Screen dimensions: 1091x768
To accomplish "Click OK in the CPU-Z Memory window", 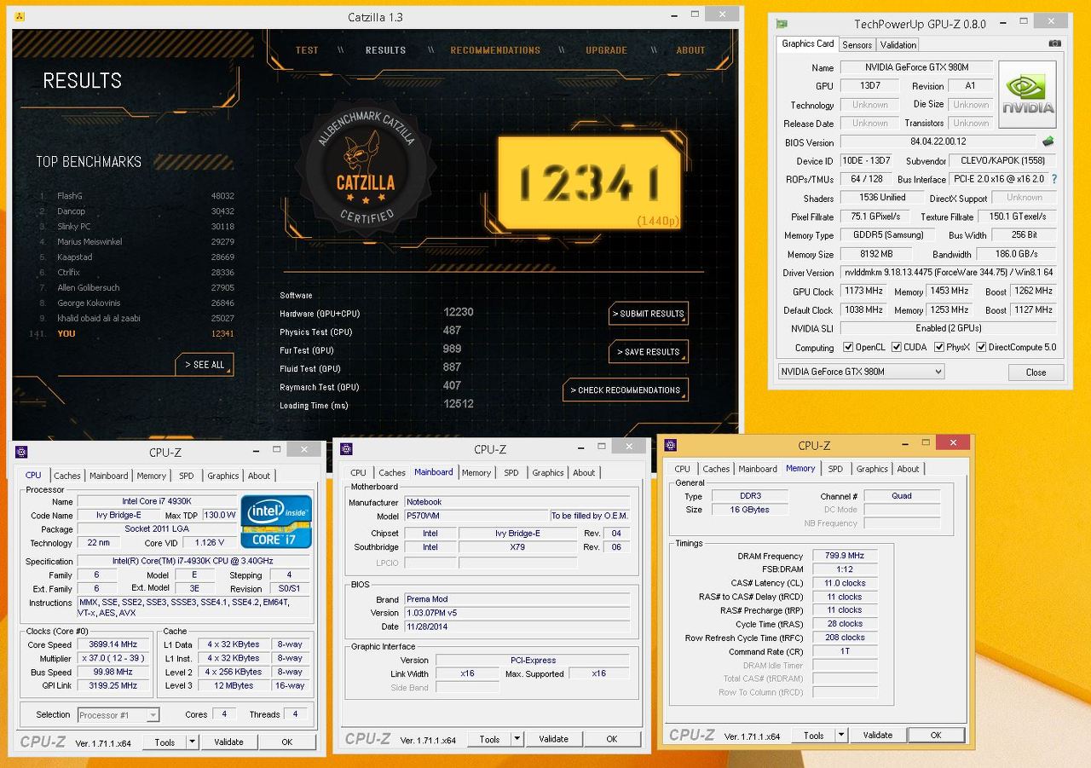I will point(935,735).
